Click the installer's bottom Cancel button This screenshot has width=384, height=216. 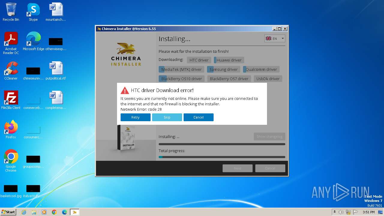(270, 168)
